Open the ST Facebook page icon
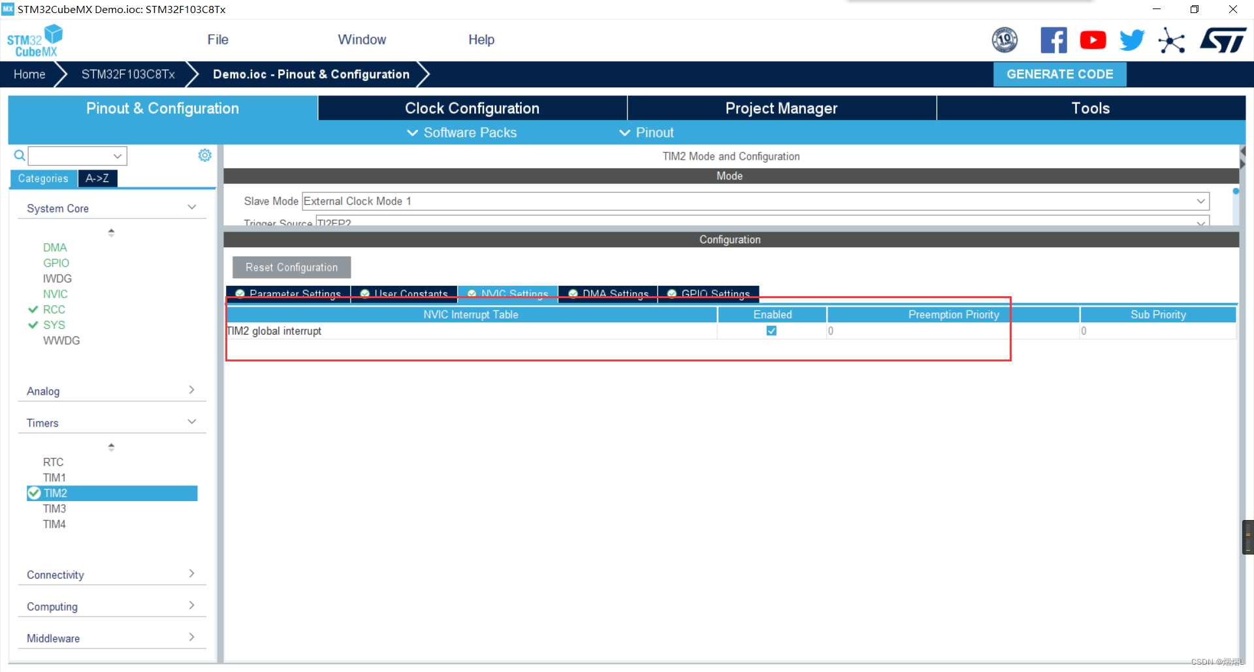The height and width of the screenshot is (672, 1254). pyautogui.click(x=1053, y=40)
